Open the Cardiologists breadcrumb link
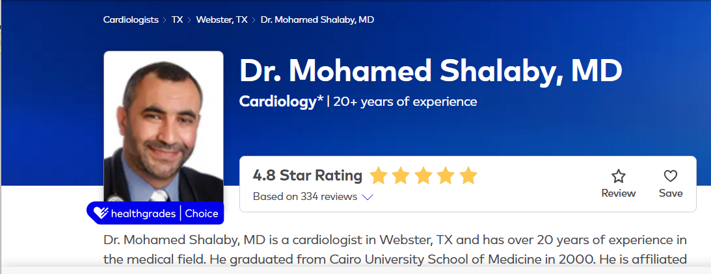This screenshot has width=711, height=274. pyautogui.click(x=131, y=19)
